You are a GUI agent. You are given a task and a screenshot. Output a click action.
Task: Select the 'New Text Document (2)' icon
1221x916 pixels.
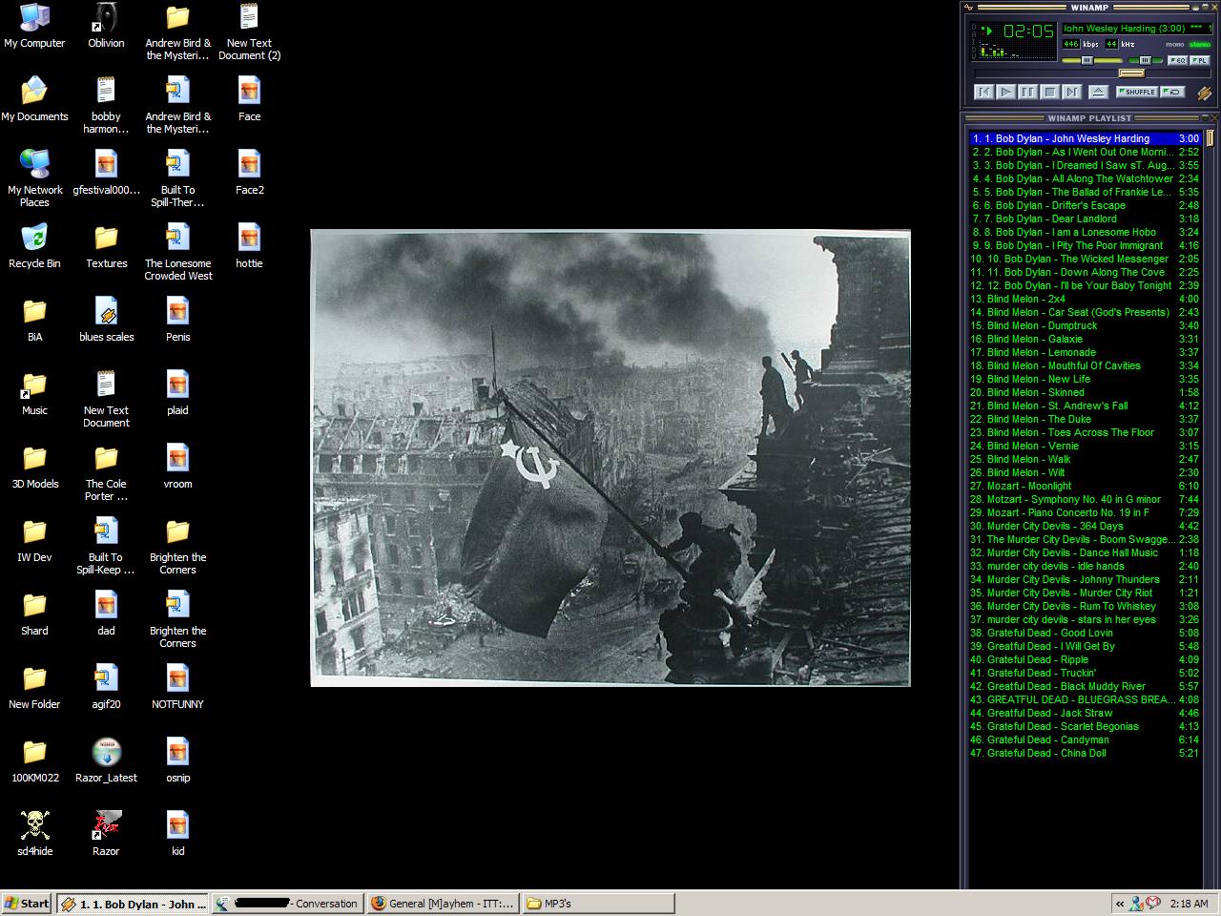coord(249,31)
